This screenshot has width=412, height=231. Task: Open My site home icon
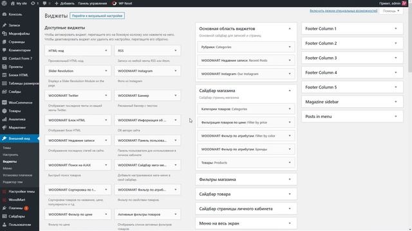tap(13, 3)
